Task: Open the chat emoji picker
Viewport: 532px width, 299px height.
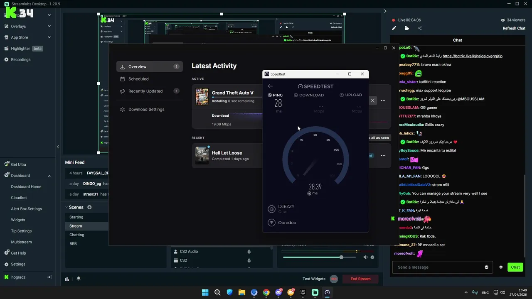Action: [487, 267]
